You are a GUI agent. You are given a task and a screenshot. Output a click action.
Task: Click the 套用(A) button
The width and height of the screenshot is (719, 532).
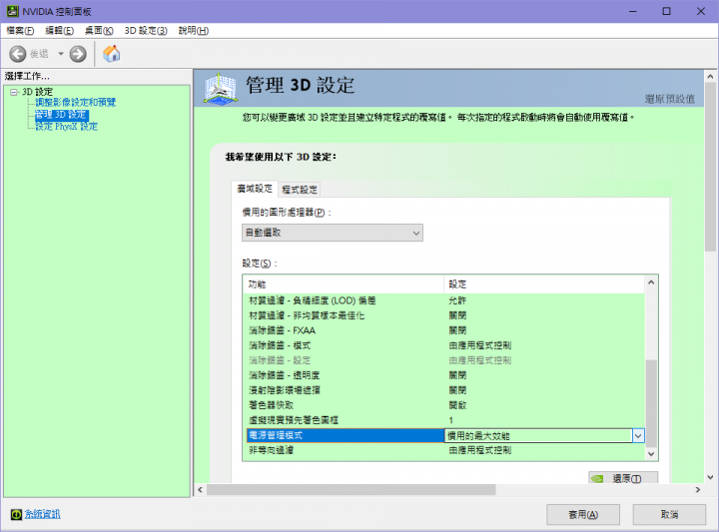click(x=583, y=515)
